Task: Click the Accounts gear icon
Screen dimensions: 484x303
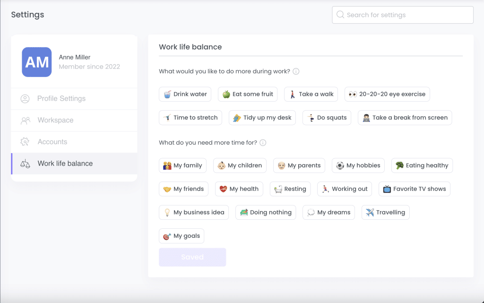Action: [25, 142]
